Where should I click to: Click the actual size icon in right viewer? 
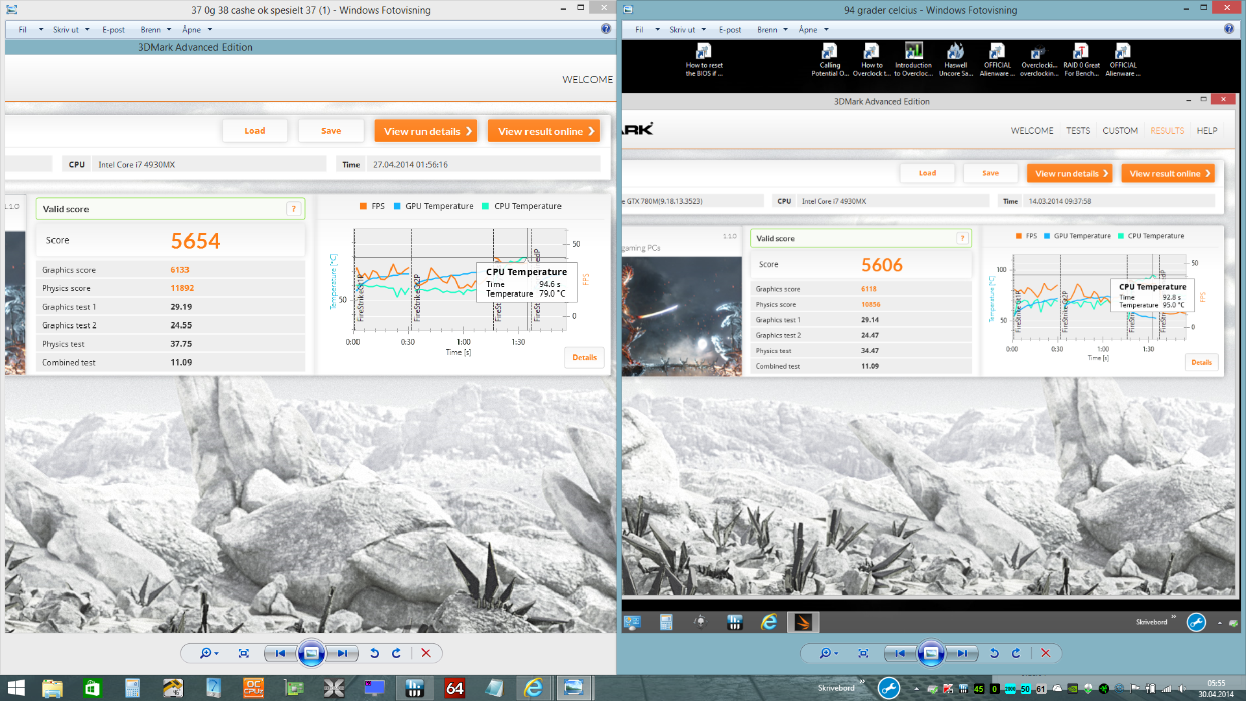pyautogui.click(x=863, y=653)
